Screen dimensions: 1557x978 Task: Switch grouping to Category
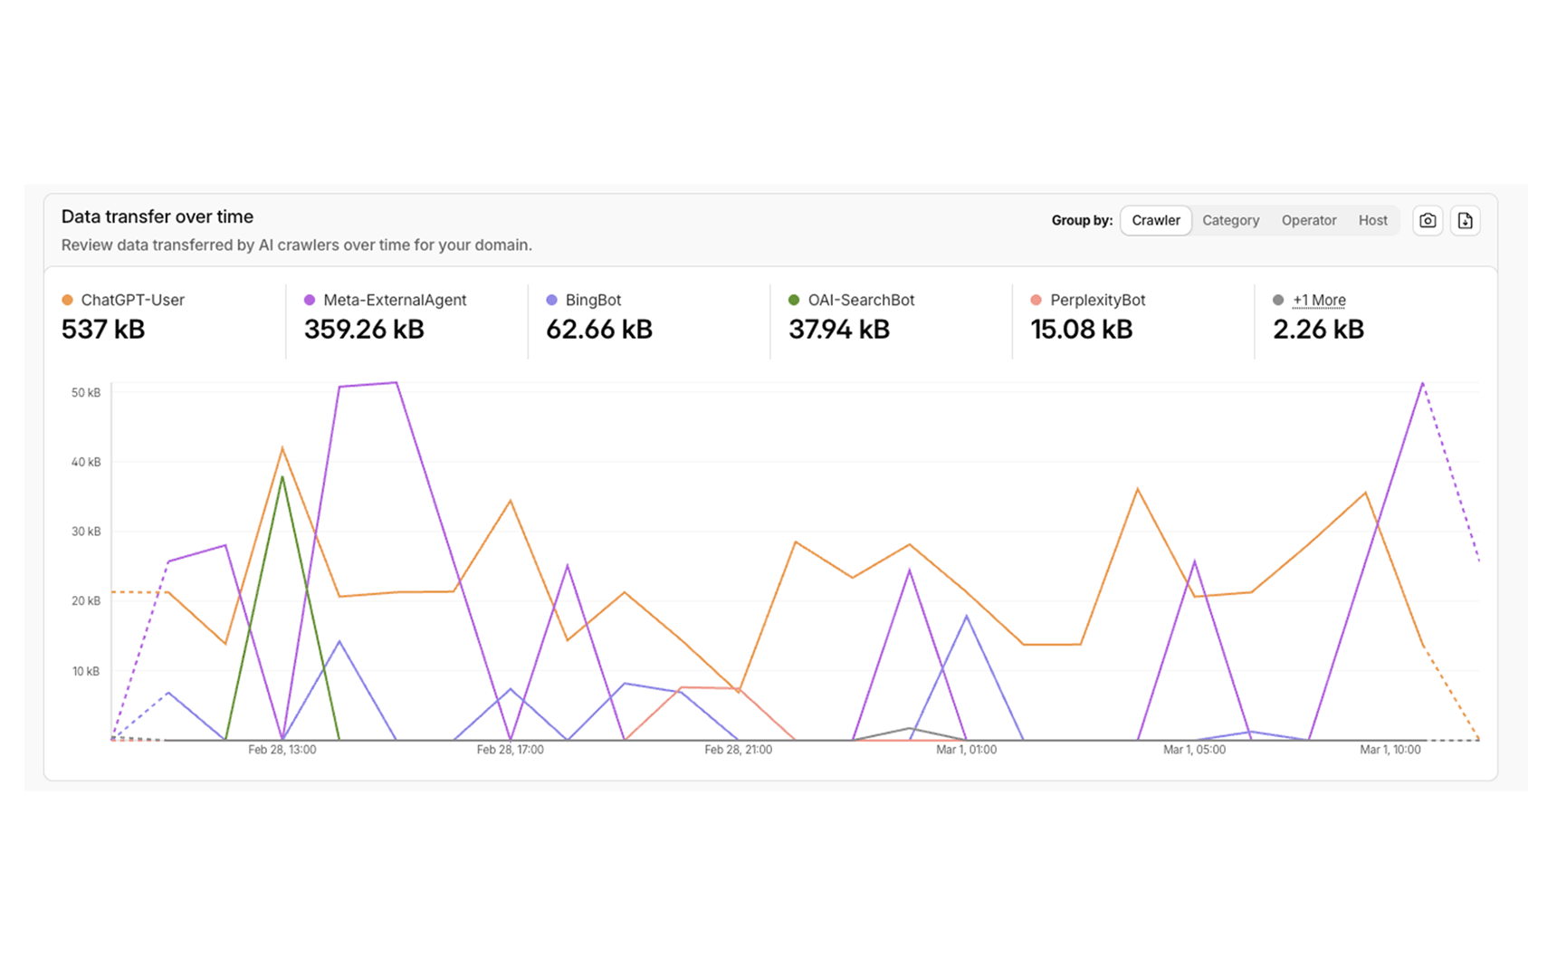(x=1231, y=220)
